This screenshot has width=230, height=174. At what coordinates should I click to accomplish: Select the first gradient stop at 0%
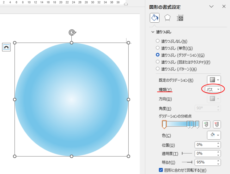[164, 125]
